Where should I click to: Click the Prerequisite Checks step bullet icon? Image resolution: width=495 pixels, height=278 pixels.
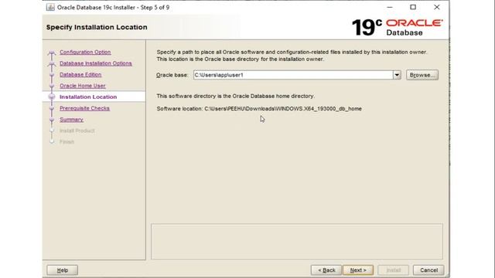(52, 108)
